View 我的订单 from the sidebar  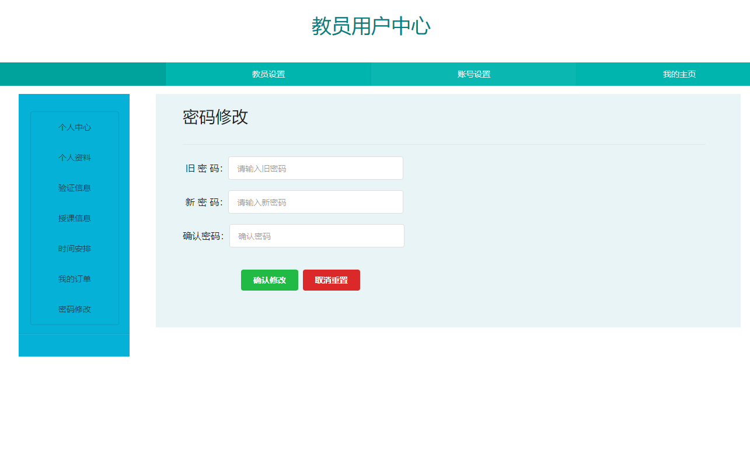click(74, 279)
